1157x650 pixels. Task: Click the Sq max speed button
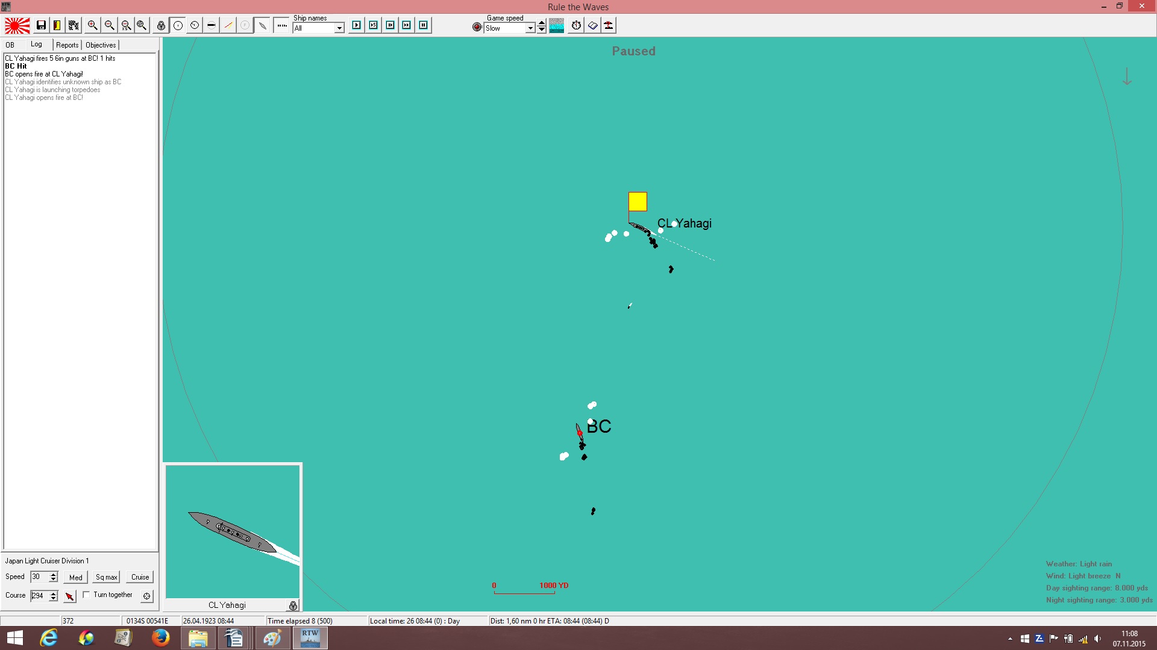pos(107,577)
